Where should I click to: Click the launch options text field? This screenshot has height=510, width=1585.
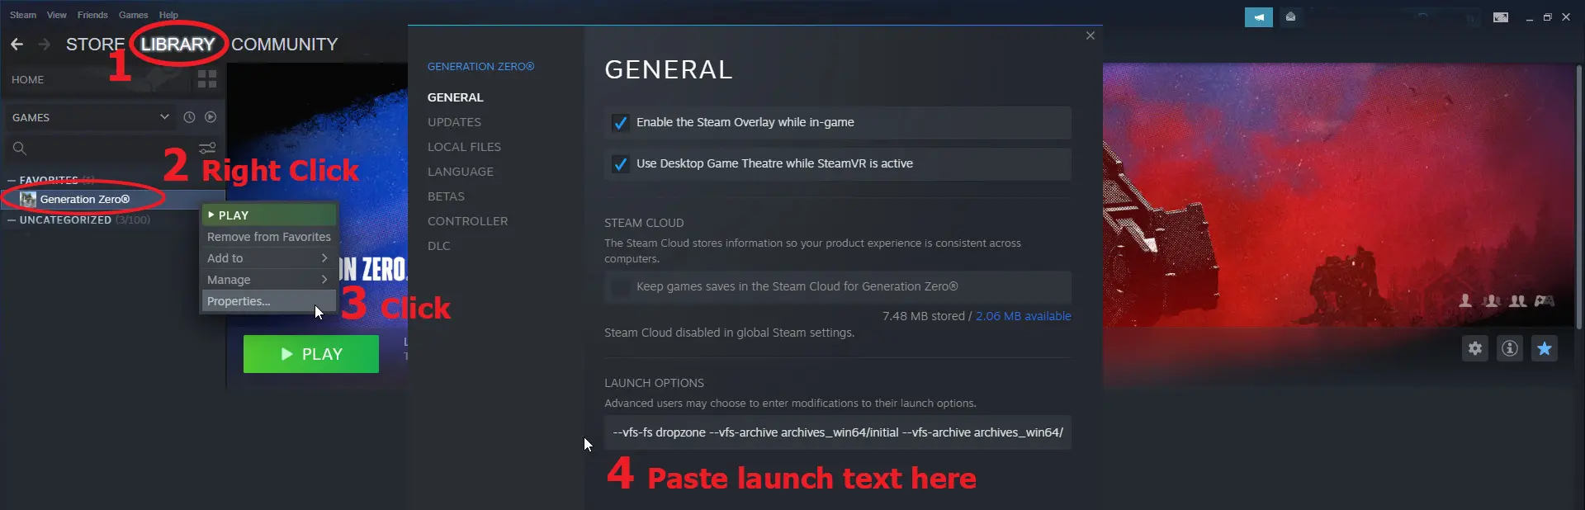pyautogui.click(x=838, y=432)
